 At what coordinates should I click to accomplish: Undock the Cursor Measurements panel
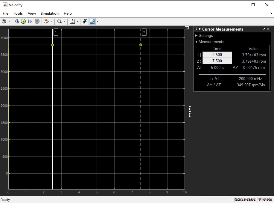pos(264,29)
